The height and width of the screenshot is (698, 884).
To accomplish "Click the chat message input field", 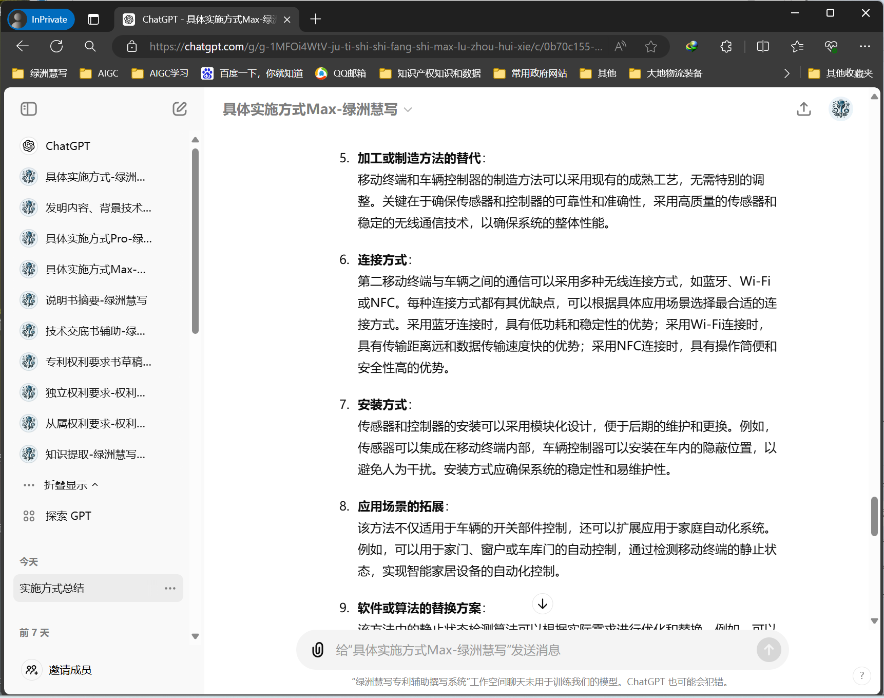I will [513, 650].
